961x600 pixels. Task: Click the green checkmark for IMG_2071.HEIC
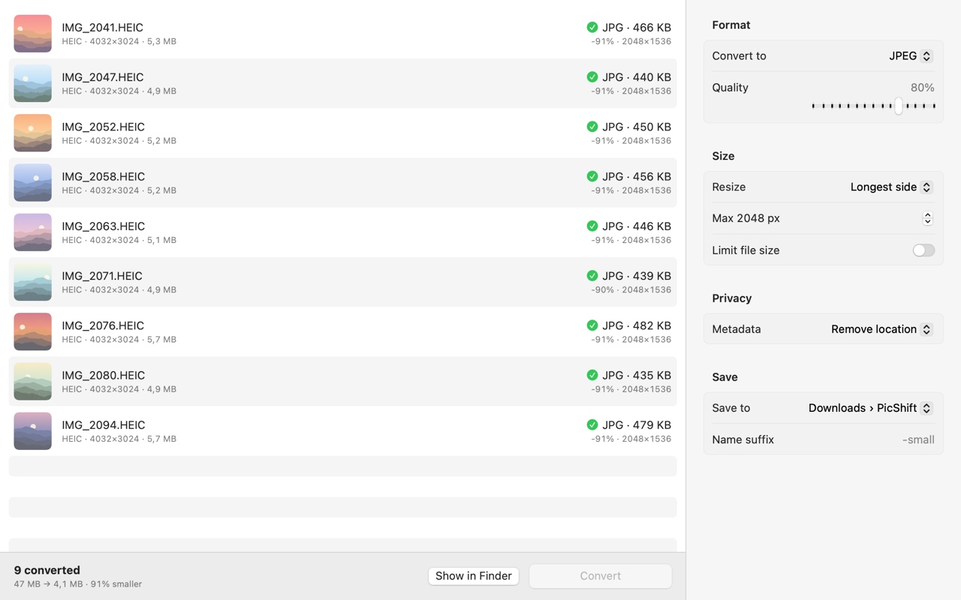pyautogui.click(x=592, y=276)
